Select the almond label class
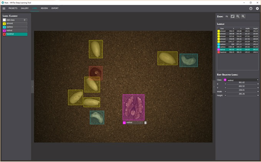The width and height of the screenshot is (261, 162). point(15,24)
